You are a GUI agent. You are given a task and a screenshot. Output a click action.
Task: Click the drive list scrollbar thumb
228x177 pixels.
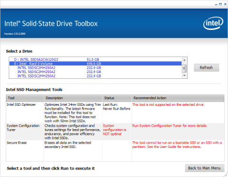point(184,68)
